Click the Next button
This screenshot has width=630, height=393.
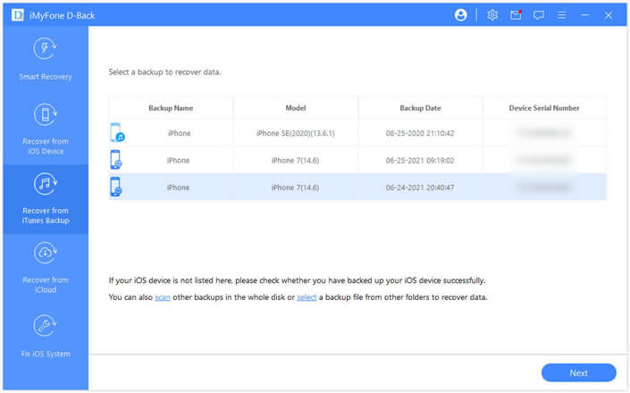578,373
